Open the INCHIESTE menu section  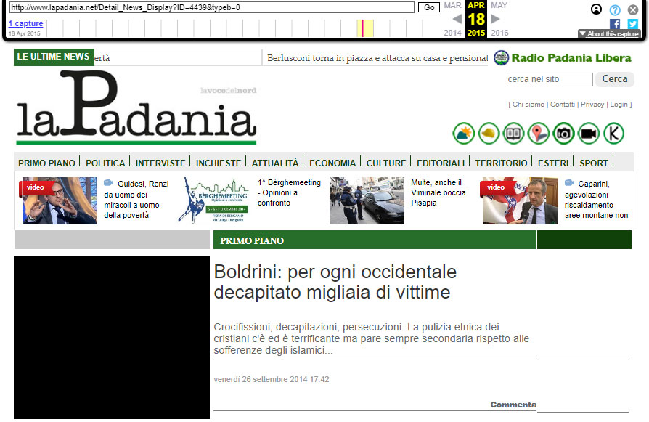point(219,163)
